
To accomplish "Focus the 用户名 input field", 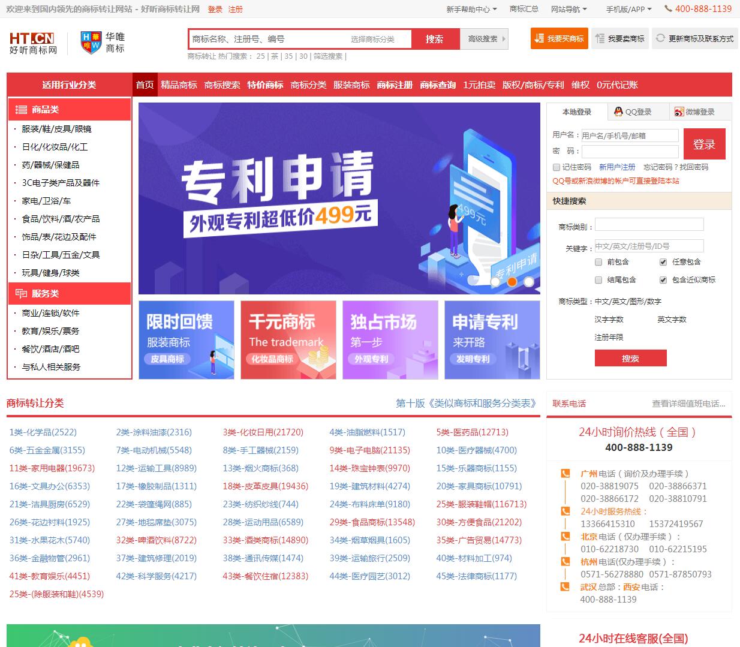I will point(630,136).
